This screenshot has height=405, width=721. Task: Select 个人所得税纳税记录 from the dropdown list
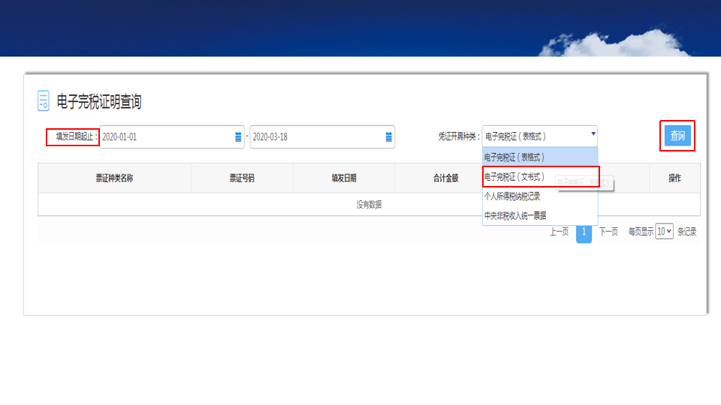[539, 196]
